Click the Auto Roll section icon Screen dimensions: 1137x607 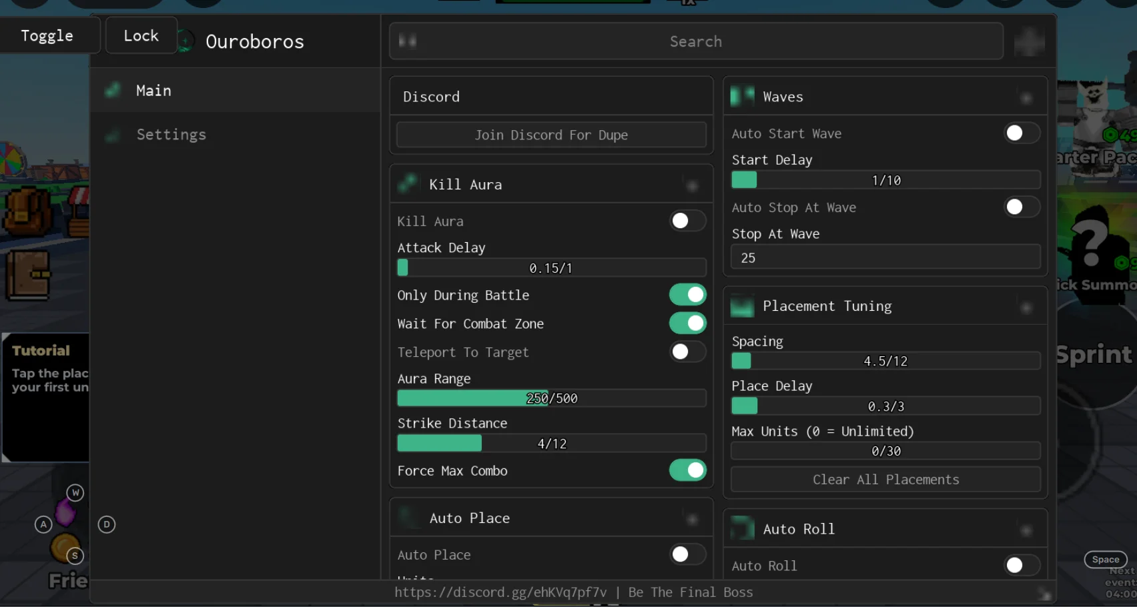point(742,528)
